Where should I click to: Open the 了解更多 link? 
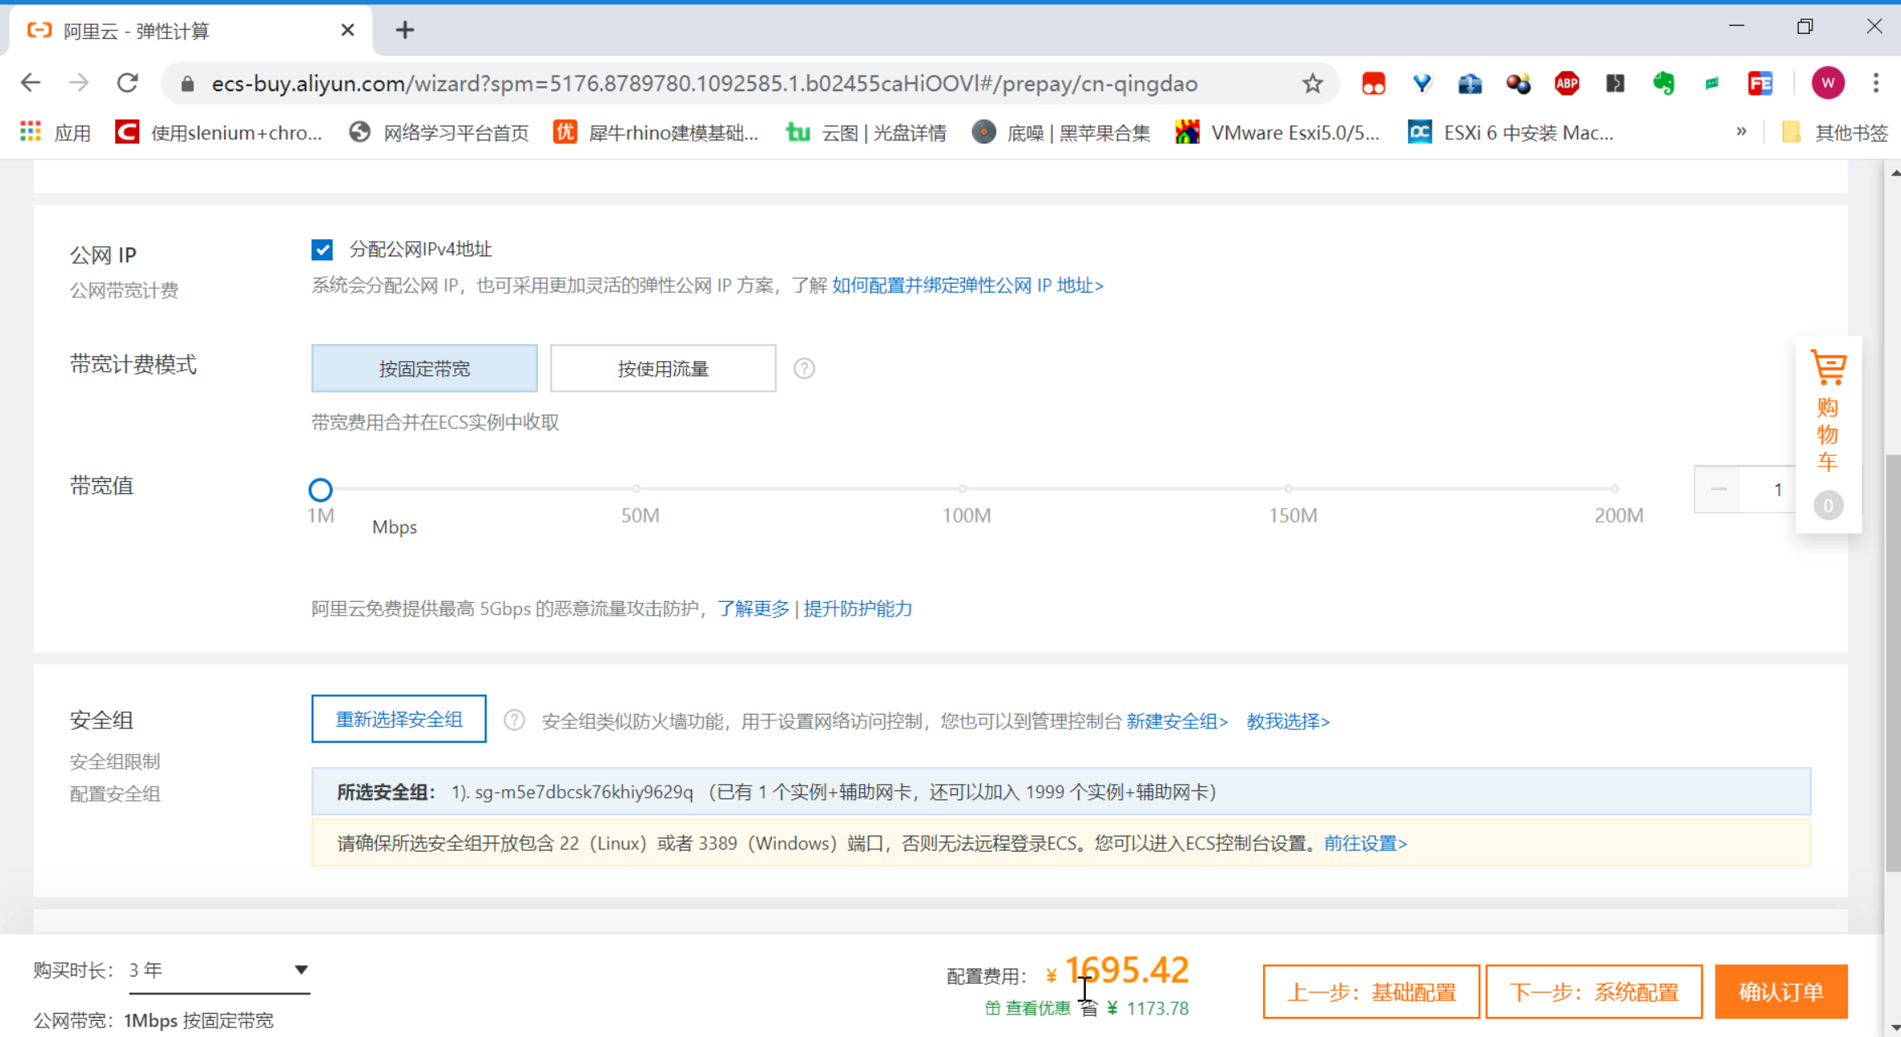753,608
